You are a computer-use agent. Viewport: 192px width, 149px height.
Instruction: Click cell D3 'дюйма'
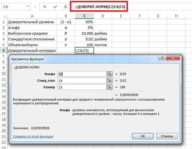[103, 33]
